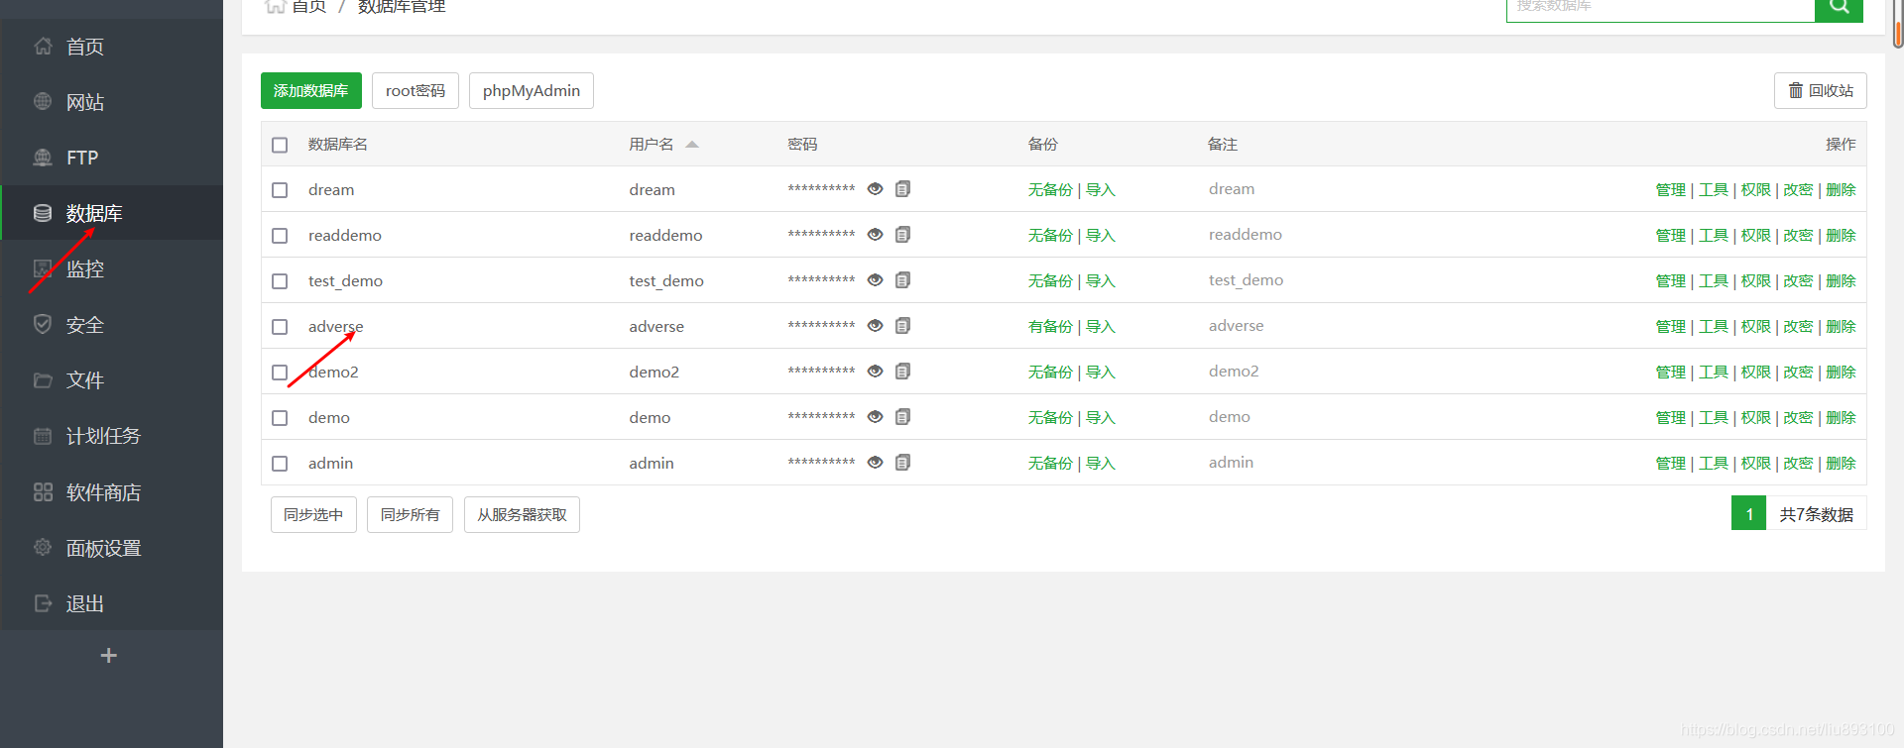Viewport: 1904px width, 748px height.
Task: Tick the select-all checkbox in table header
Action: tap(280, 145)
